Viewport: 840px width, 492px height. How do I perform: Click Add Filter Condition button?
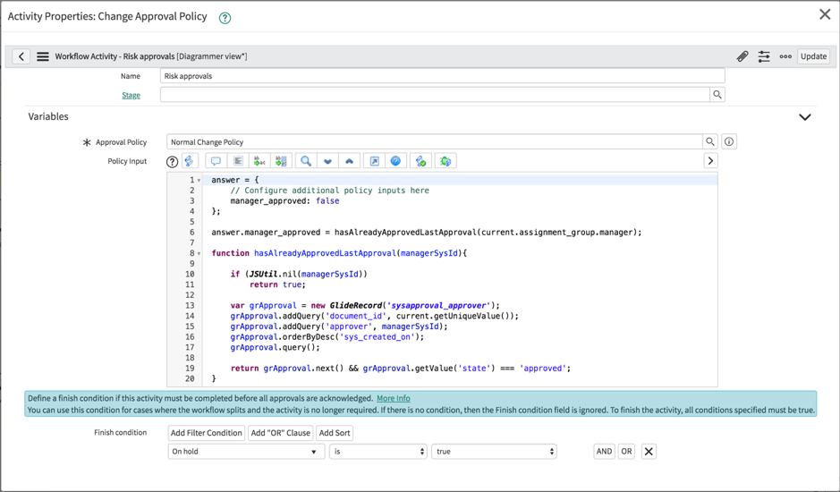(207, 433)
